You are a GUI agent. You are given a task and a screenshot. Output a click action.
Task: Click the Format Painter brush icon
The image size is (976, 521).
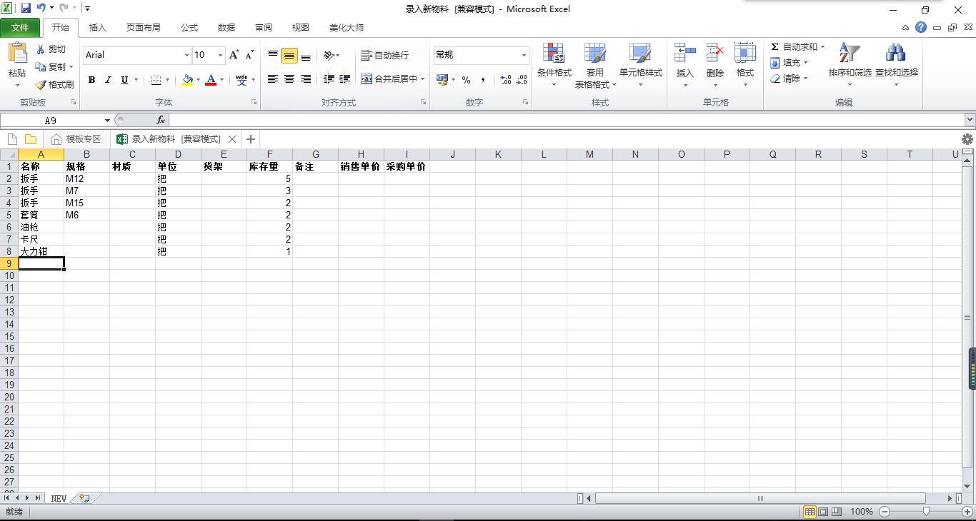pos(41,84)
